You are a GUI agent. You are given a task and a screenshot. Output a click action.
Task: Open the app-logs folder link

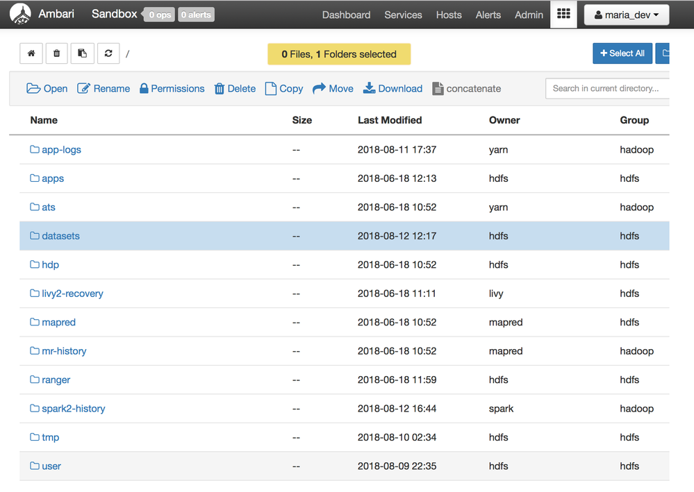point(62,150)
